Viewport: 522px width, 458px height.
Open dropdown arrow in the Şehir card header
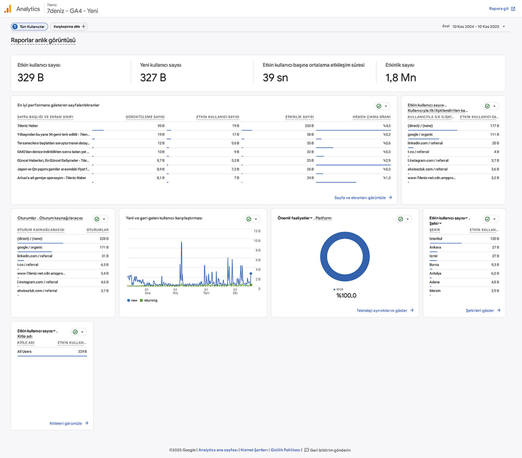(x=494, y=219)
